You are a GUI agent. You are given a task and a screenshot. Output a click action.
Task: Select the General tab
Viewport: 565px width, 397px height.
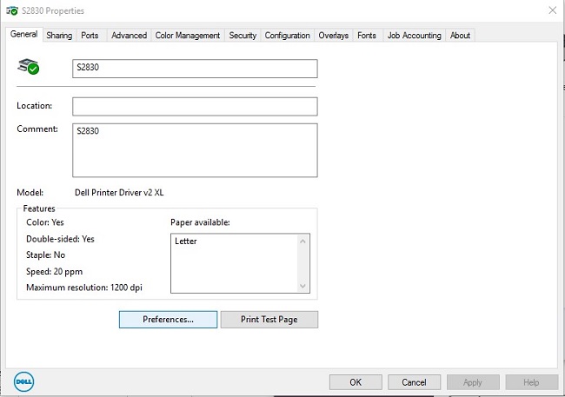pyautogui.click(x=23, y=34)
